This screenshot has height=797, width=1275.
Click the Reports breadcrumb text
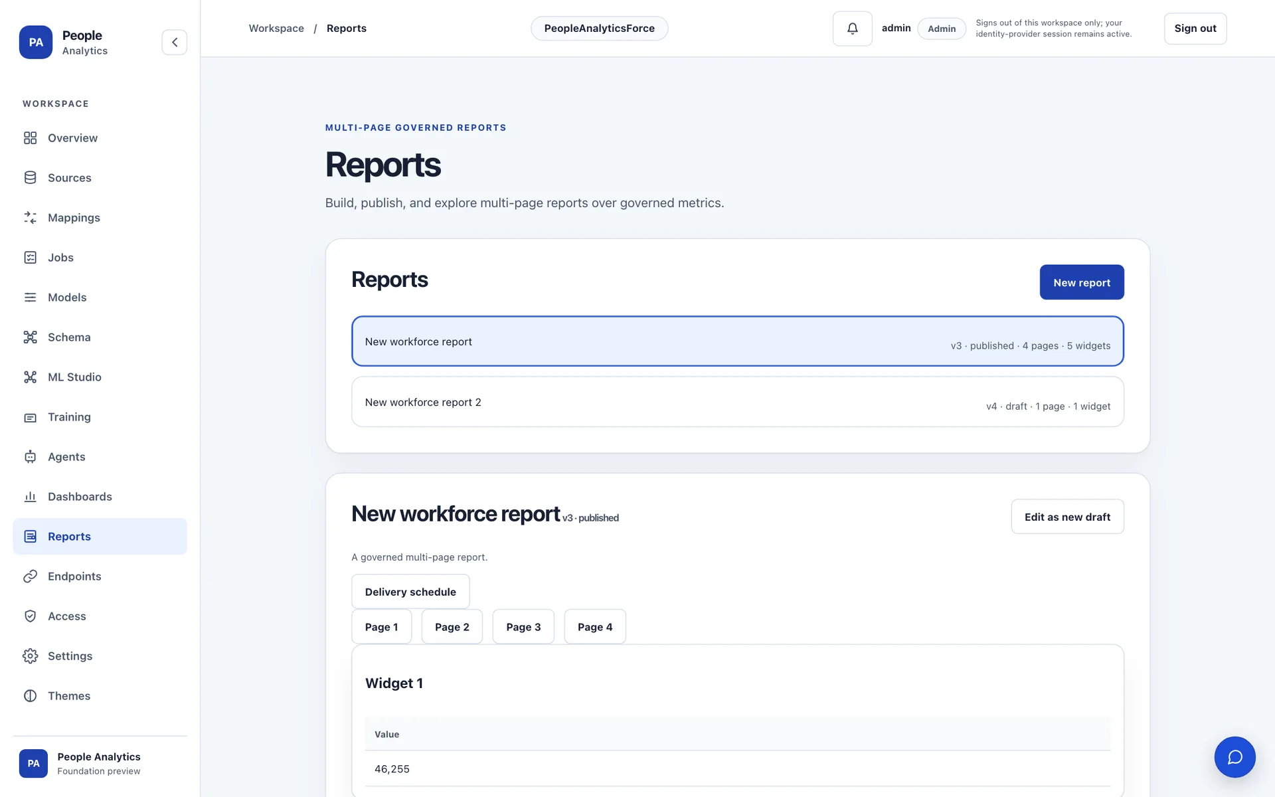click(346, 28)
